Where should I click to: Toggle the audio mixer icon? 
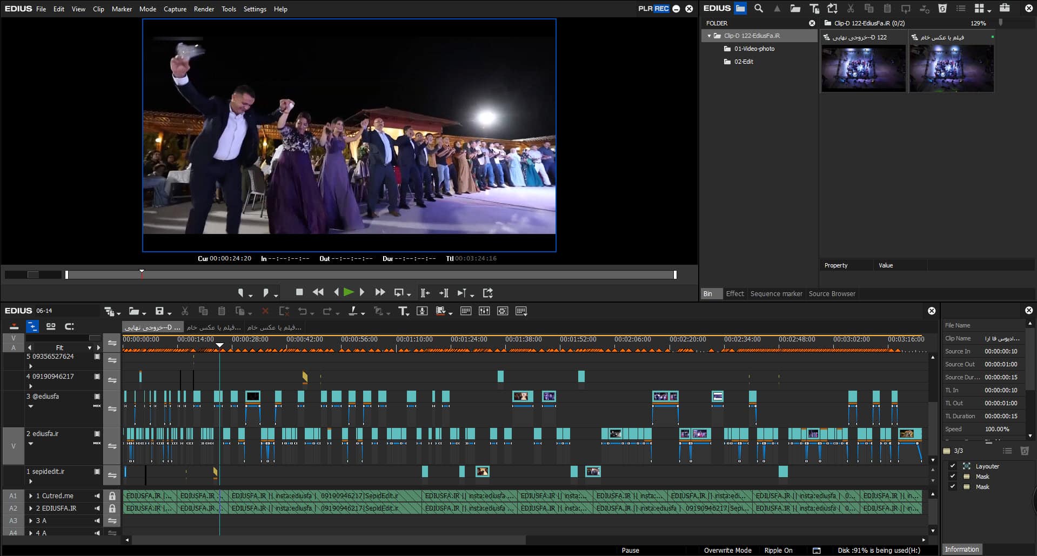pos(484,311)
